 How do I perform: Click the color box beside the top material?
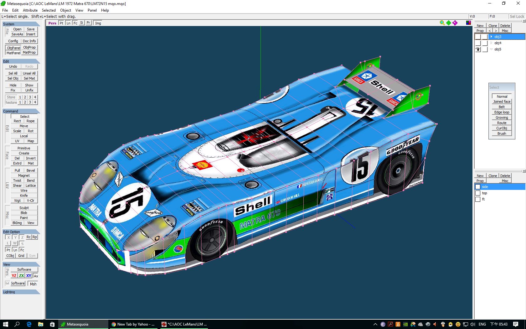point(478,193)
